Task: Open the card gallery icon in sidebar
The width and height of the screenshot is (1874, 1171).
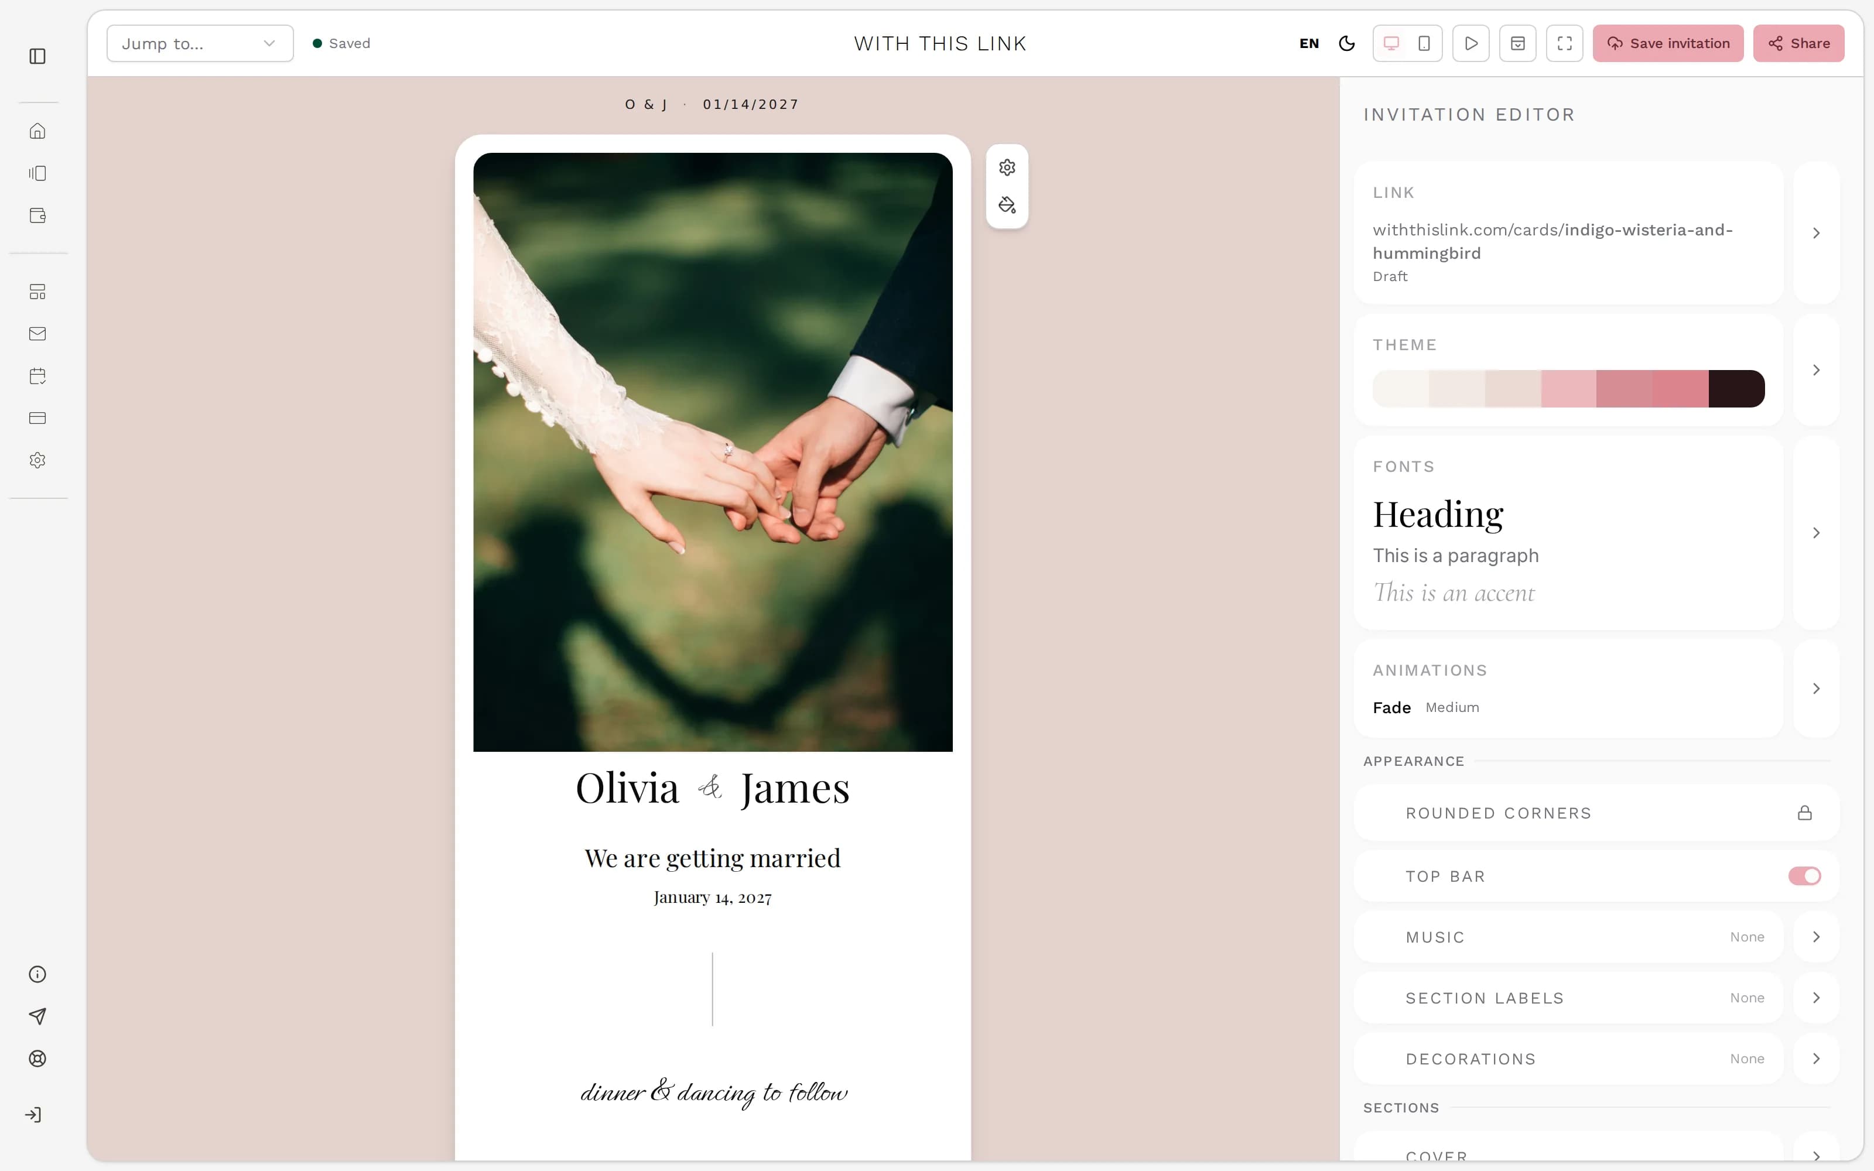Action: pyautogui.click(x=37, y=173)
